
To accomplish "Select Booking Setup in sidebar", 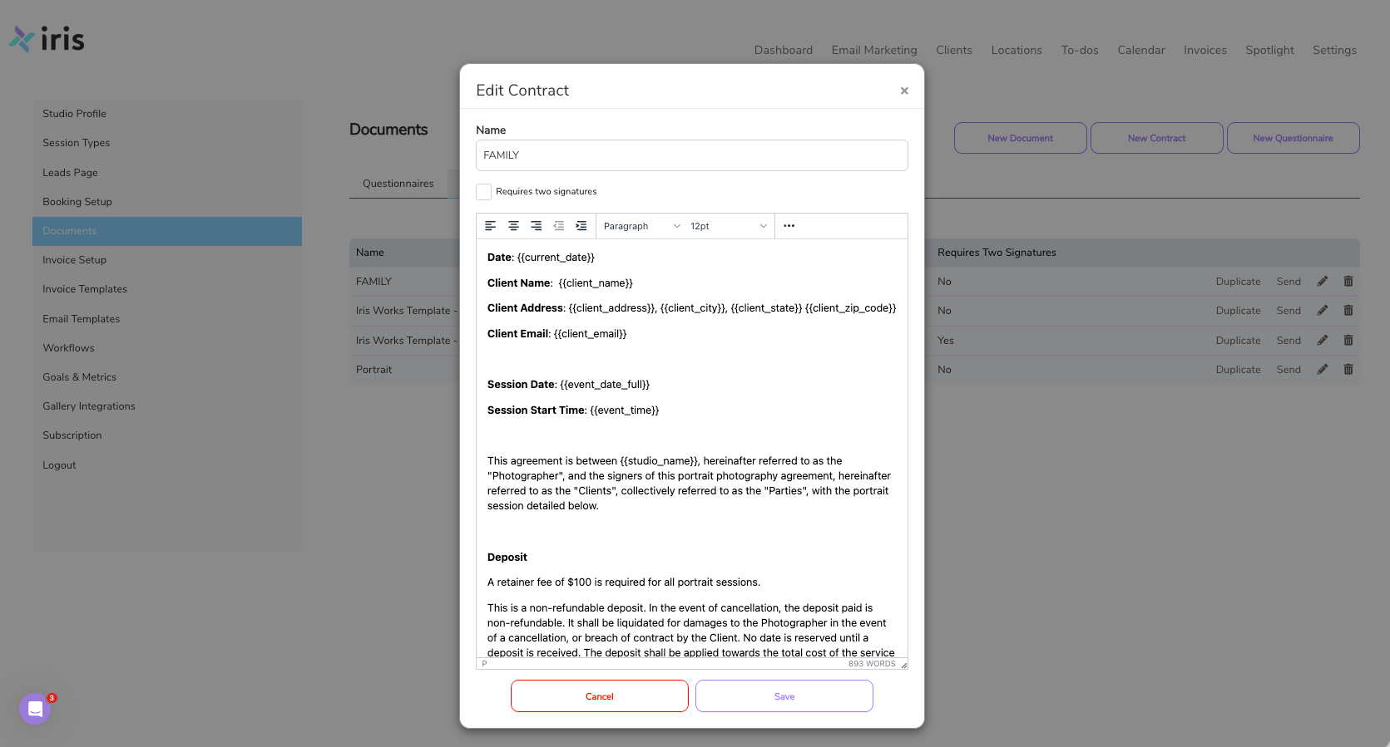I will click(167, 202).
